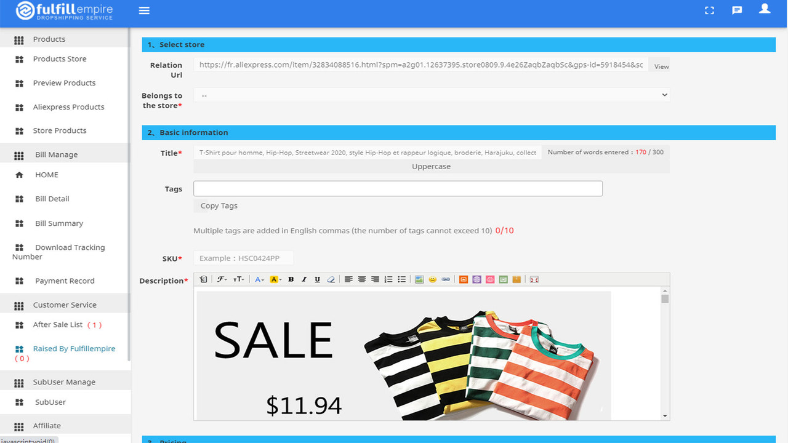Apply a numbered list in the editor

coord(388,279)
